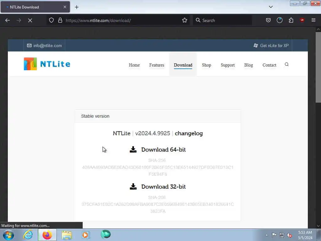Screen dimensions: 321x241
Task: Go back with the browser back arrow
Action: (x=8, y=20)
